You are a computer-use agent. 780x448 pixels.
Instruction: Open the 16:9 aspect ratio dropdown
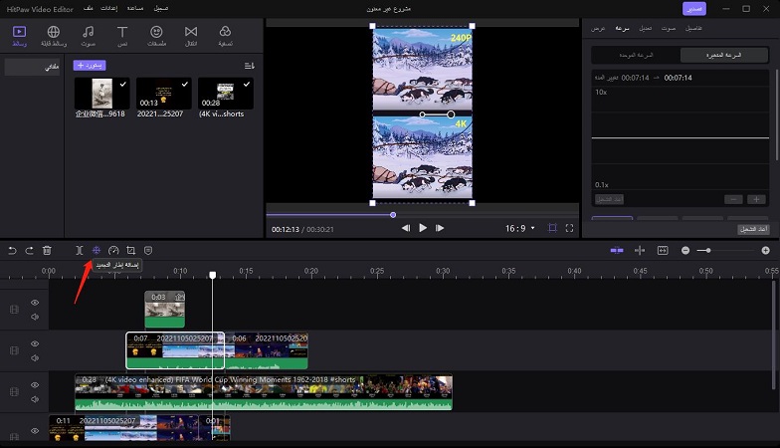coord(520,229)
